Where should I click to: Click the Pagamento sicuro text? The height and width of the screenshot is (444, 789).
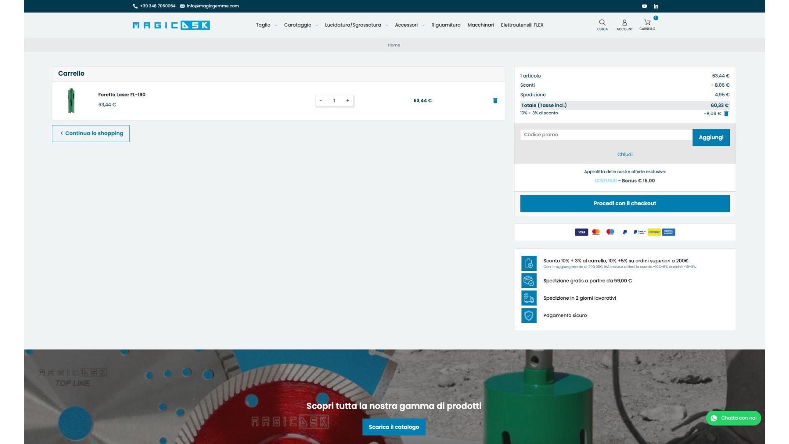coord(565,316)
